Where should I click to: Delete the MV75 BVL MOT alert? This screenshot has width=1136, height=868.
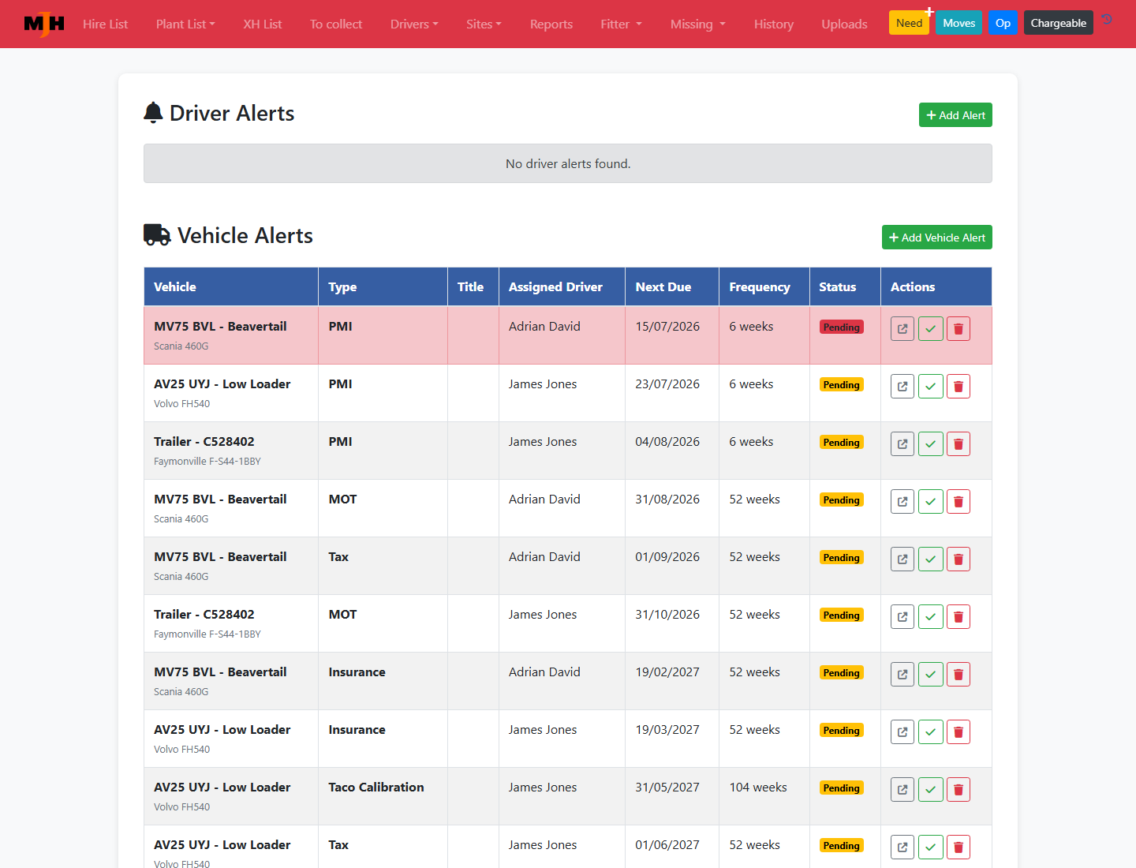pos(958,502)
